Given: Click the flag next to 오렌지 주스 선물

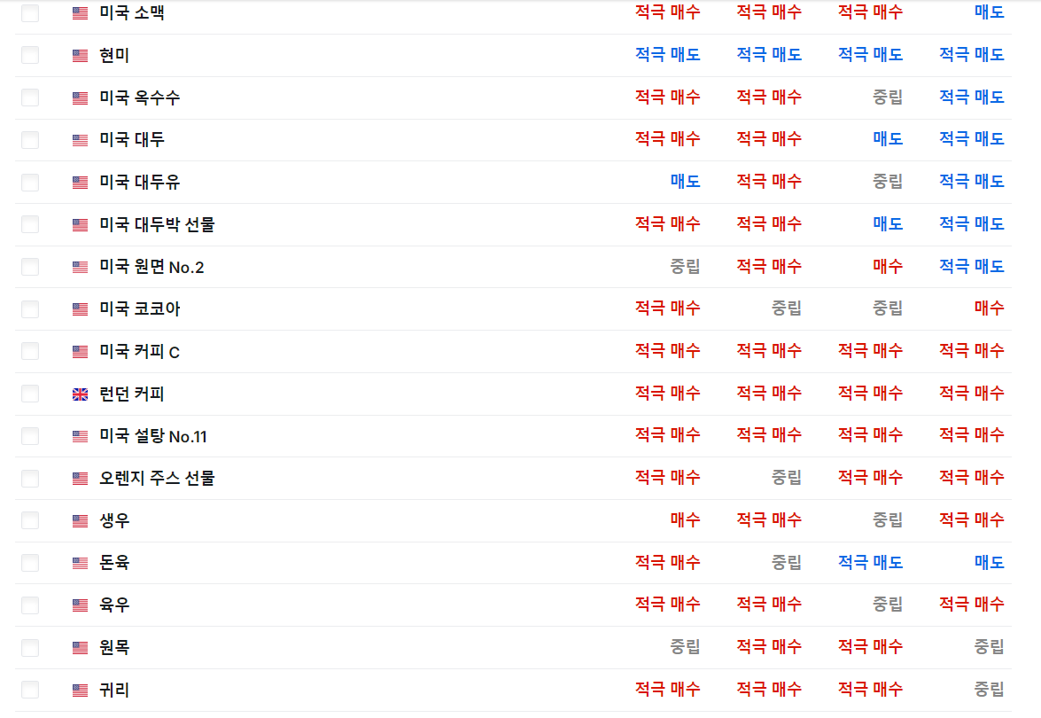Looking at the screenshot, I should pyautogui.click(x=81, y=479).
